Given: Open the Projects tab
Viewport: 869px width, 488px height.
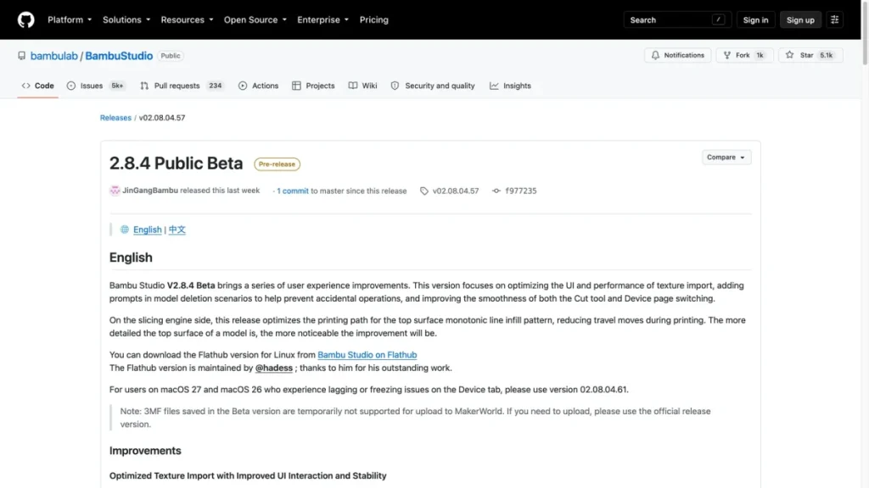Looking at the screenshot, I should coord(313,86).
